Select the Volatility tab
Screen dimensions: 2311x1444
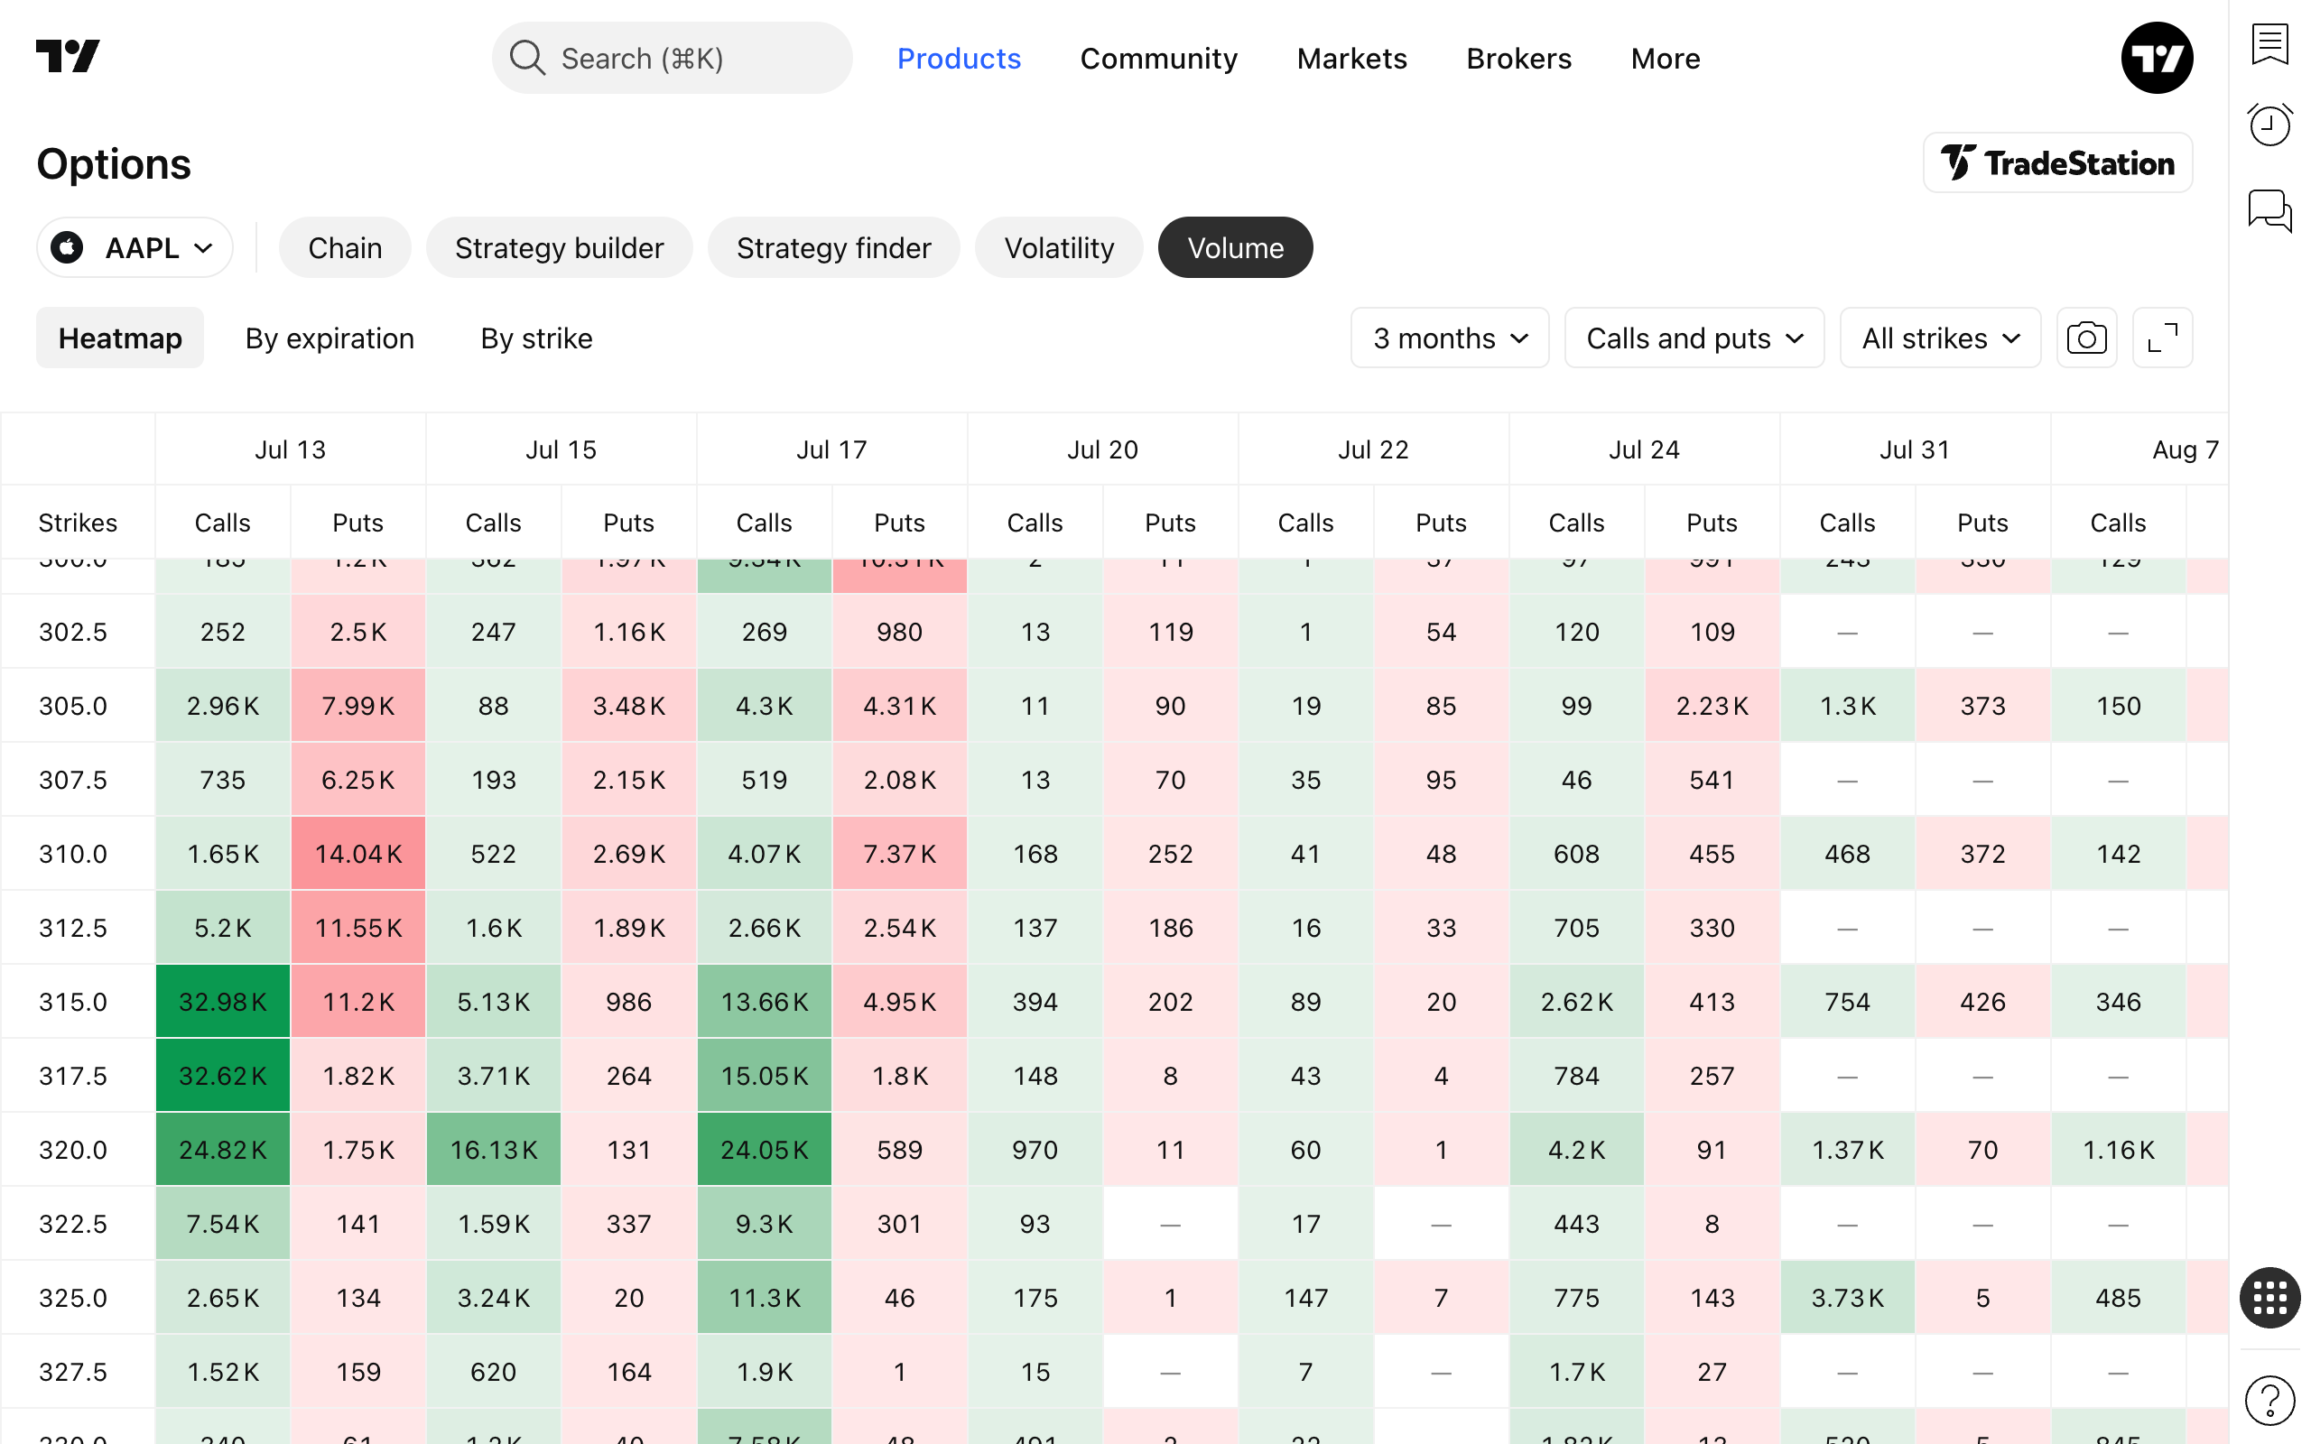coord(1059,247)
